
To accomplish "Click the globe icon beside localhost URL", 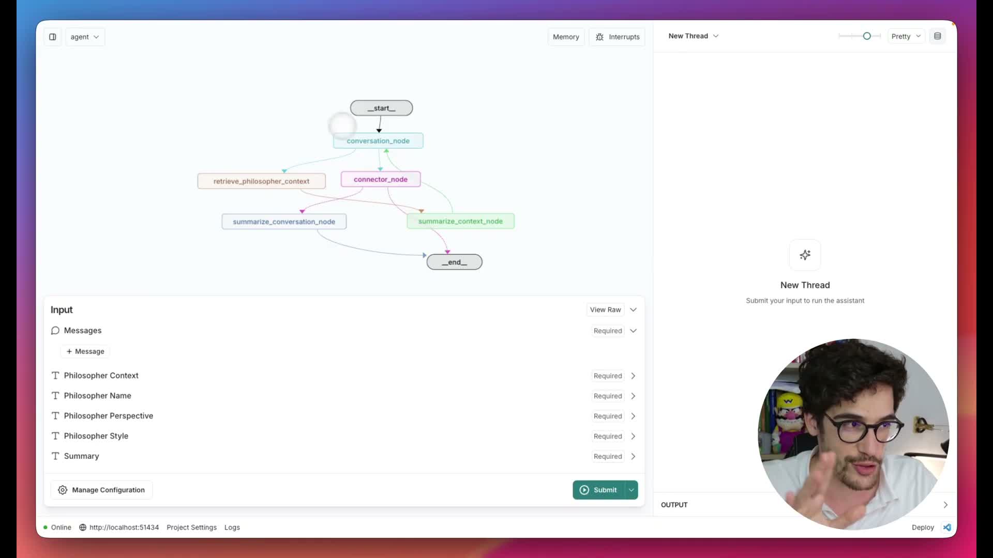I will pos(83,527).
